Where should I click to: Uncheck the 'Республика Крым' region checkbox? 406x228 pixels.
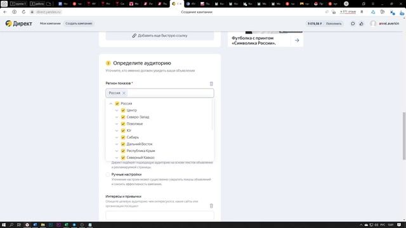pyautogui.click(x=123, y=151)
